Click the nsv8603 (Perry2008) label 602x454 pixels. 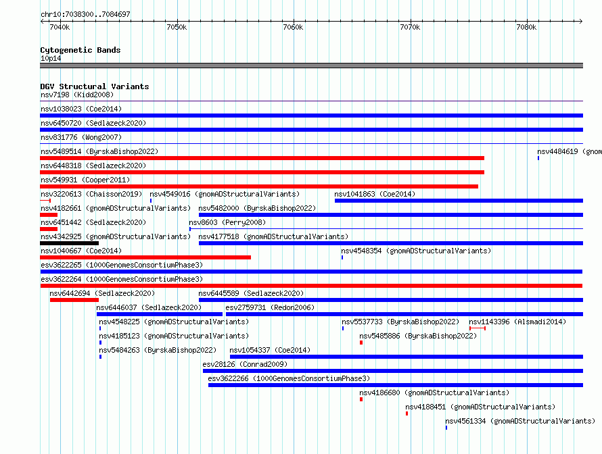(227, 222)
